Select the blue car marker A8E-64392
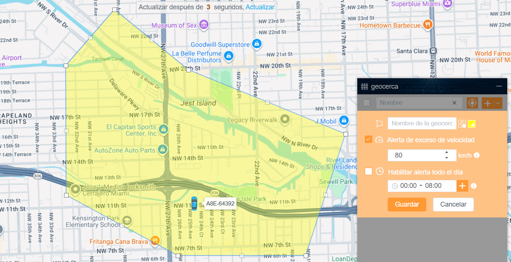The height and width of the screenshot is (262, 511). [194, 203]
